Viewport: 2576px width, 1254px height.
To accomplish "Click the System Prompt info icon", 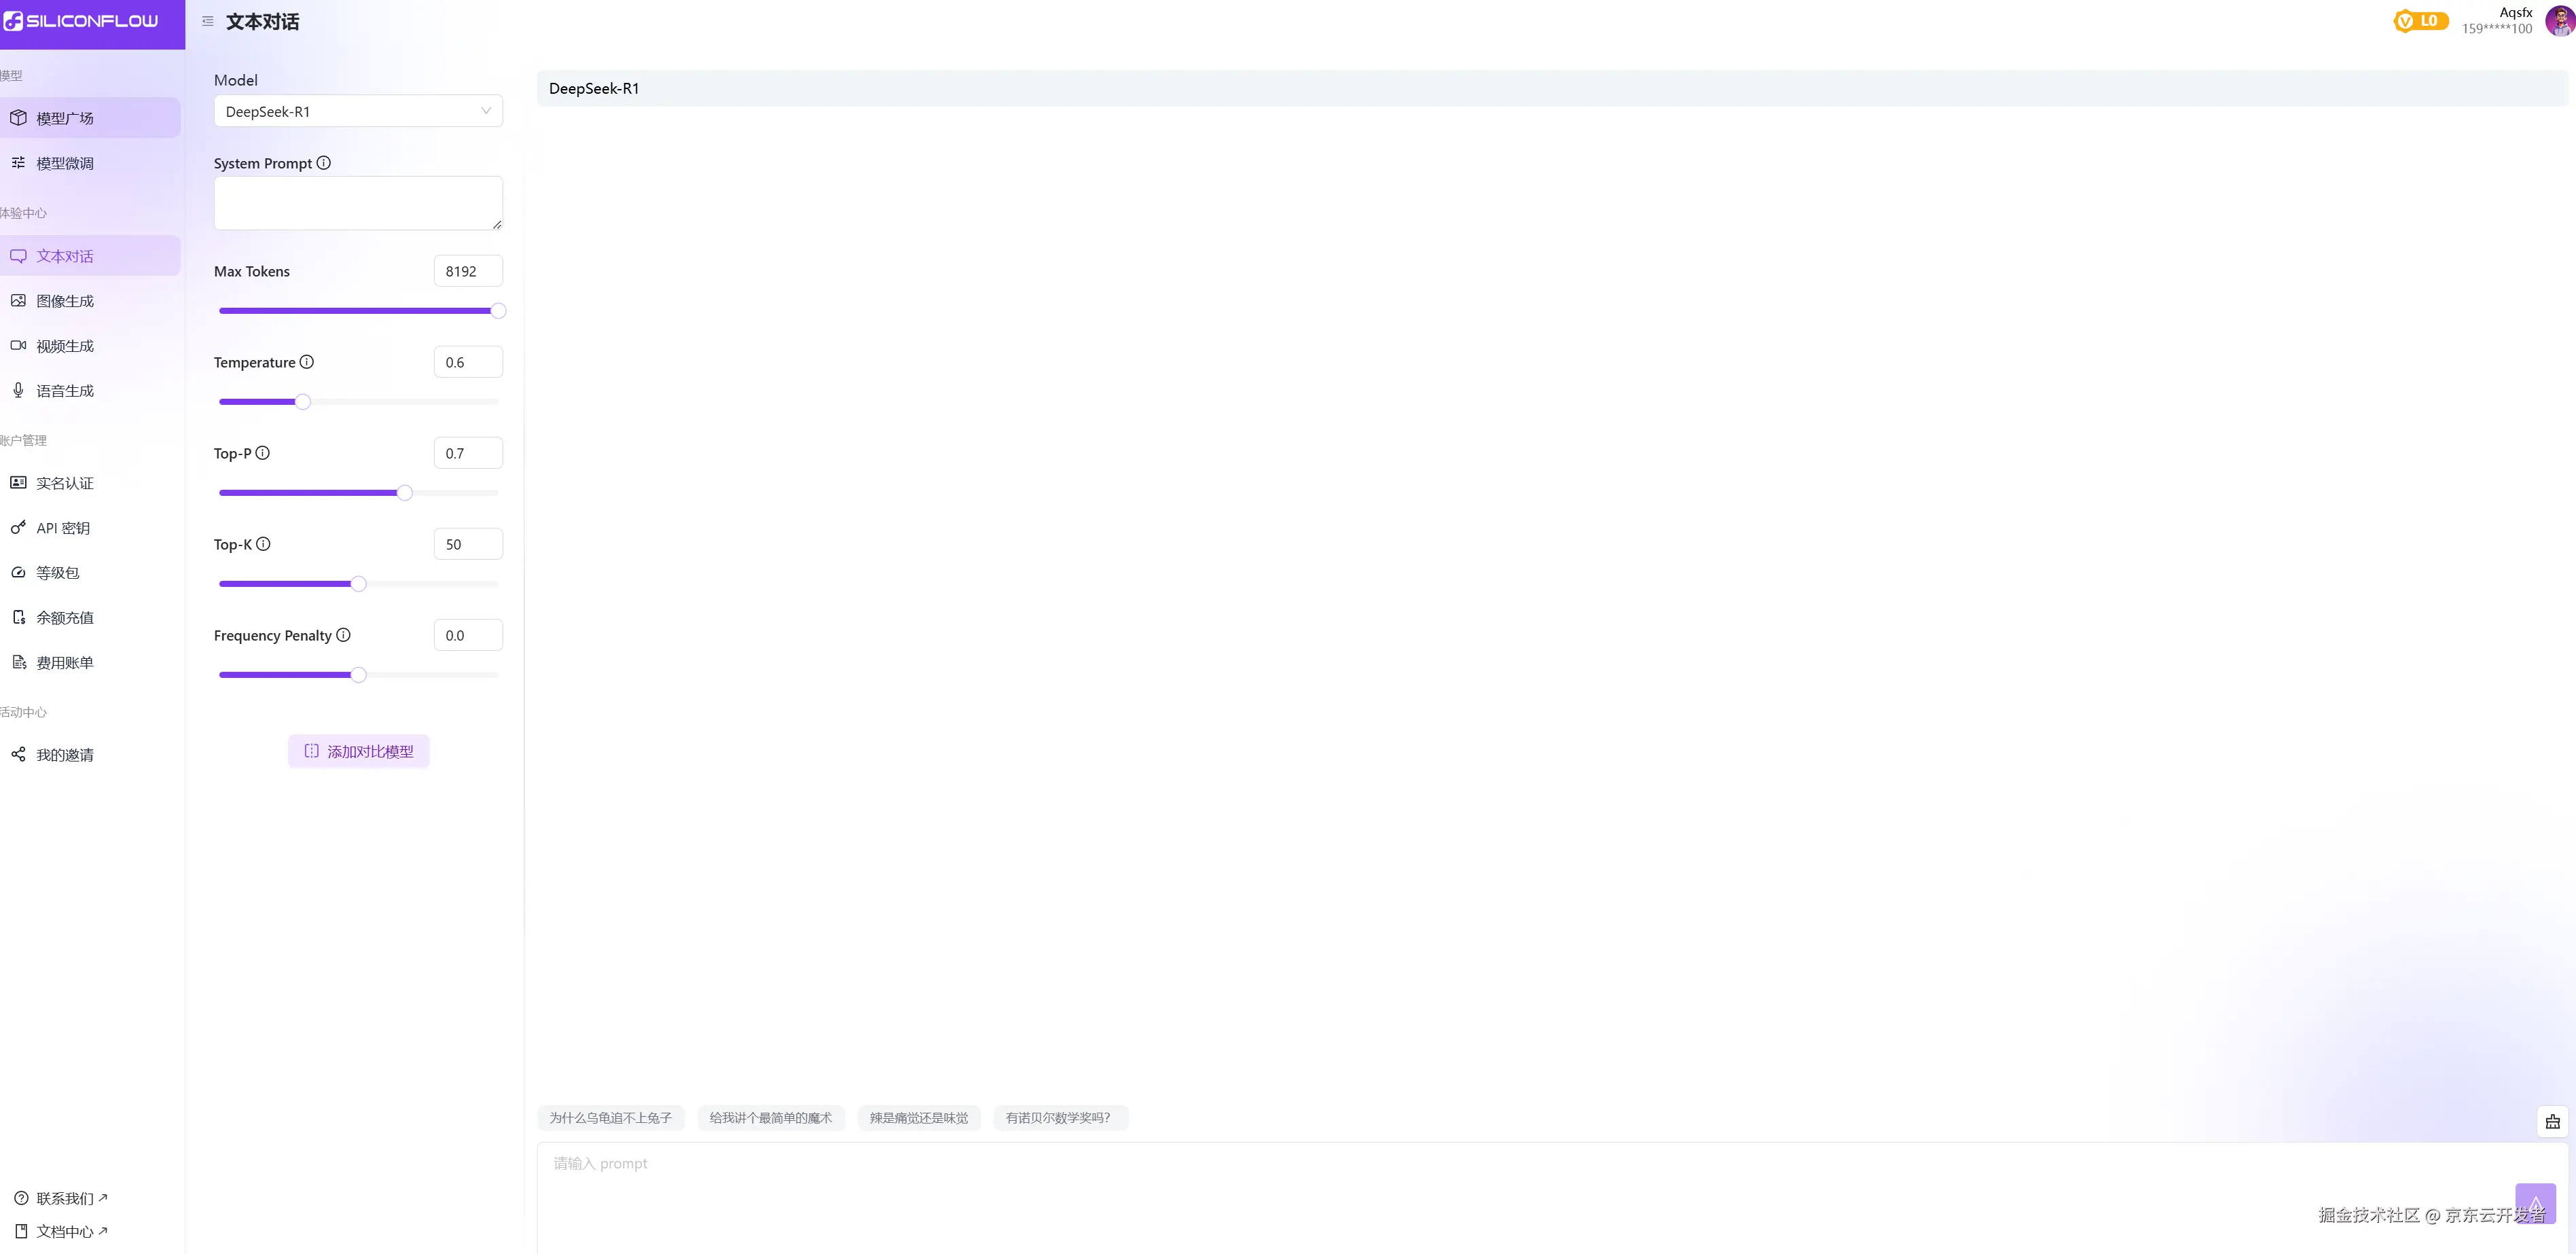I will [324, 163].
